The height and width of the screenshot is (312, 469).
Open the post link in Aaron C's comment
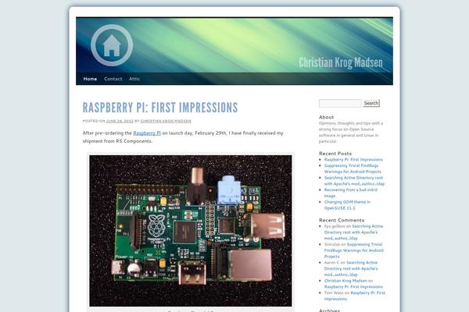coord(351,268)
